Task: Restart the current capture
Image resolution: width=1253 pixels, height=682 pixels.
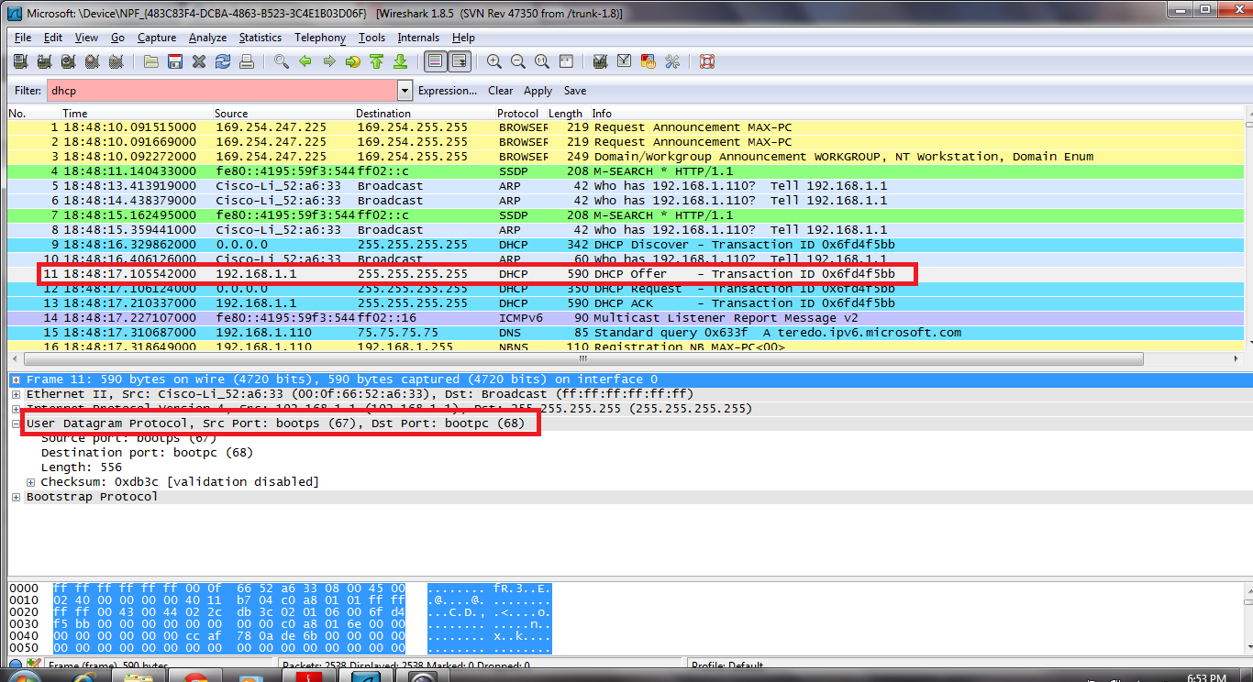Action: 116,61
